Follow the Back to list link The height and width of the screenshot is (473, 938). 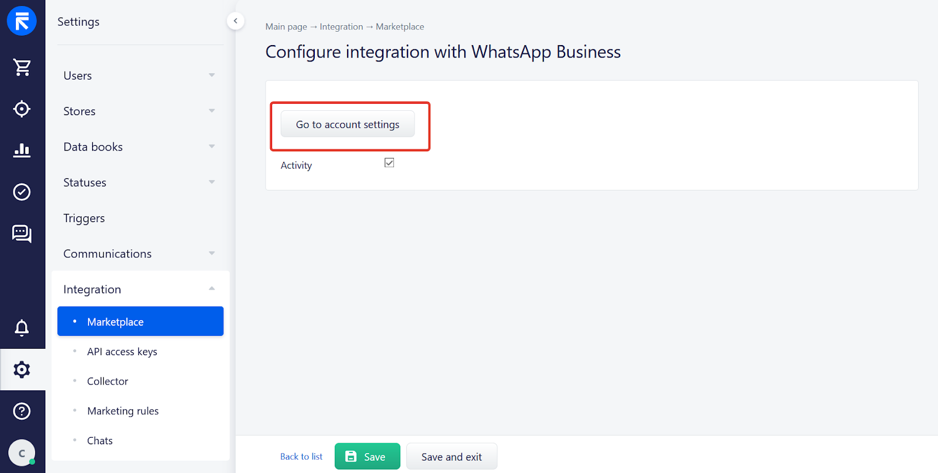[x=301, y=457]
